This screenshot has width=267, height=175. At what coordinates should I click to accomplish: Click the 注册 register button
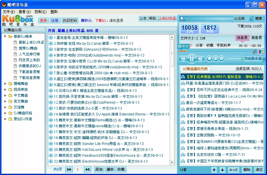(55, 20)
